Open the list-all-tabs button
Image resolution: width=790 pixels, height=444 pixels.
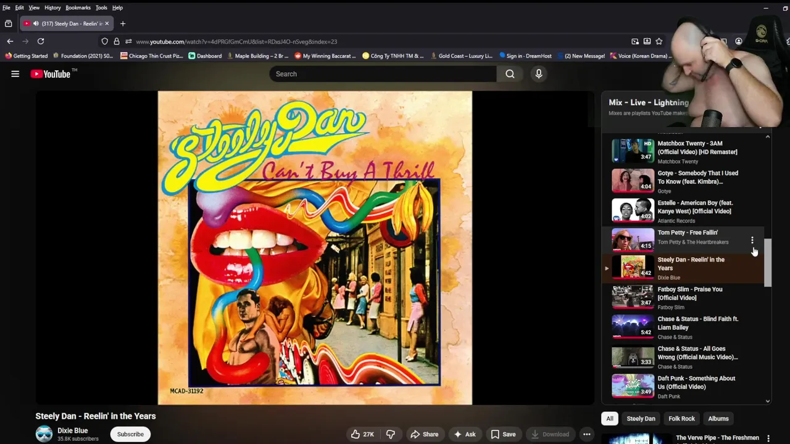(x=9, y=23)
